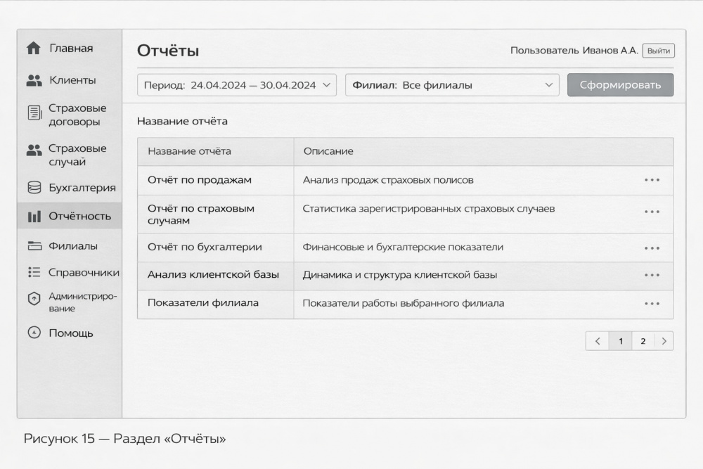Select the Анализ клиентской базы report row
The image size is (703, 469).
pyautogui.click(x=213, y=275)
